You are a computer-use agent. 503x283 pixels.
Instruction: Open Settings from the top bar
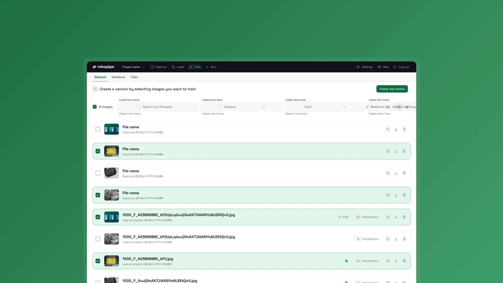pyautogui.click(x=365, y=67)
